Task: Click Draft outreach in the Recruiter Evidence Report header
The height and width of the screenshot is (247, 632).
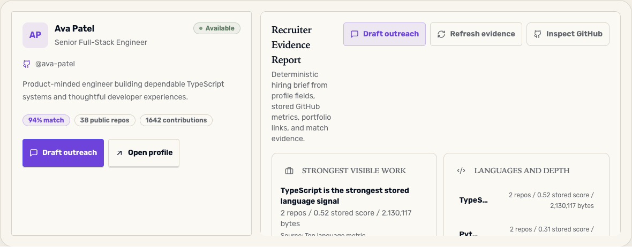Action: coord(385,34)
